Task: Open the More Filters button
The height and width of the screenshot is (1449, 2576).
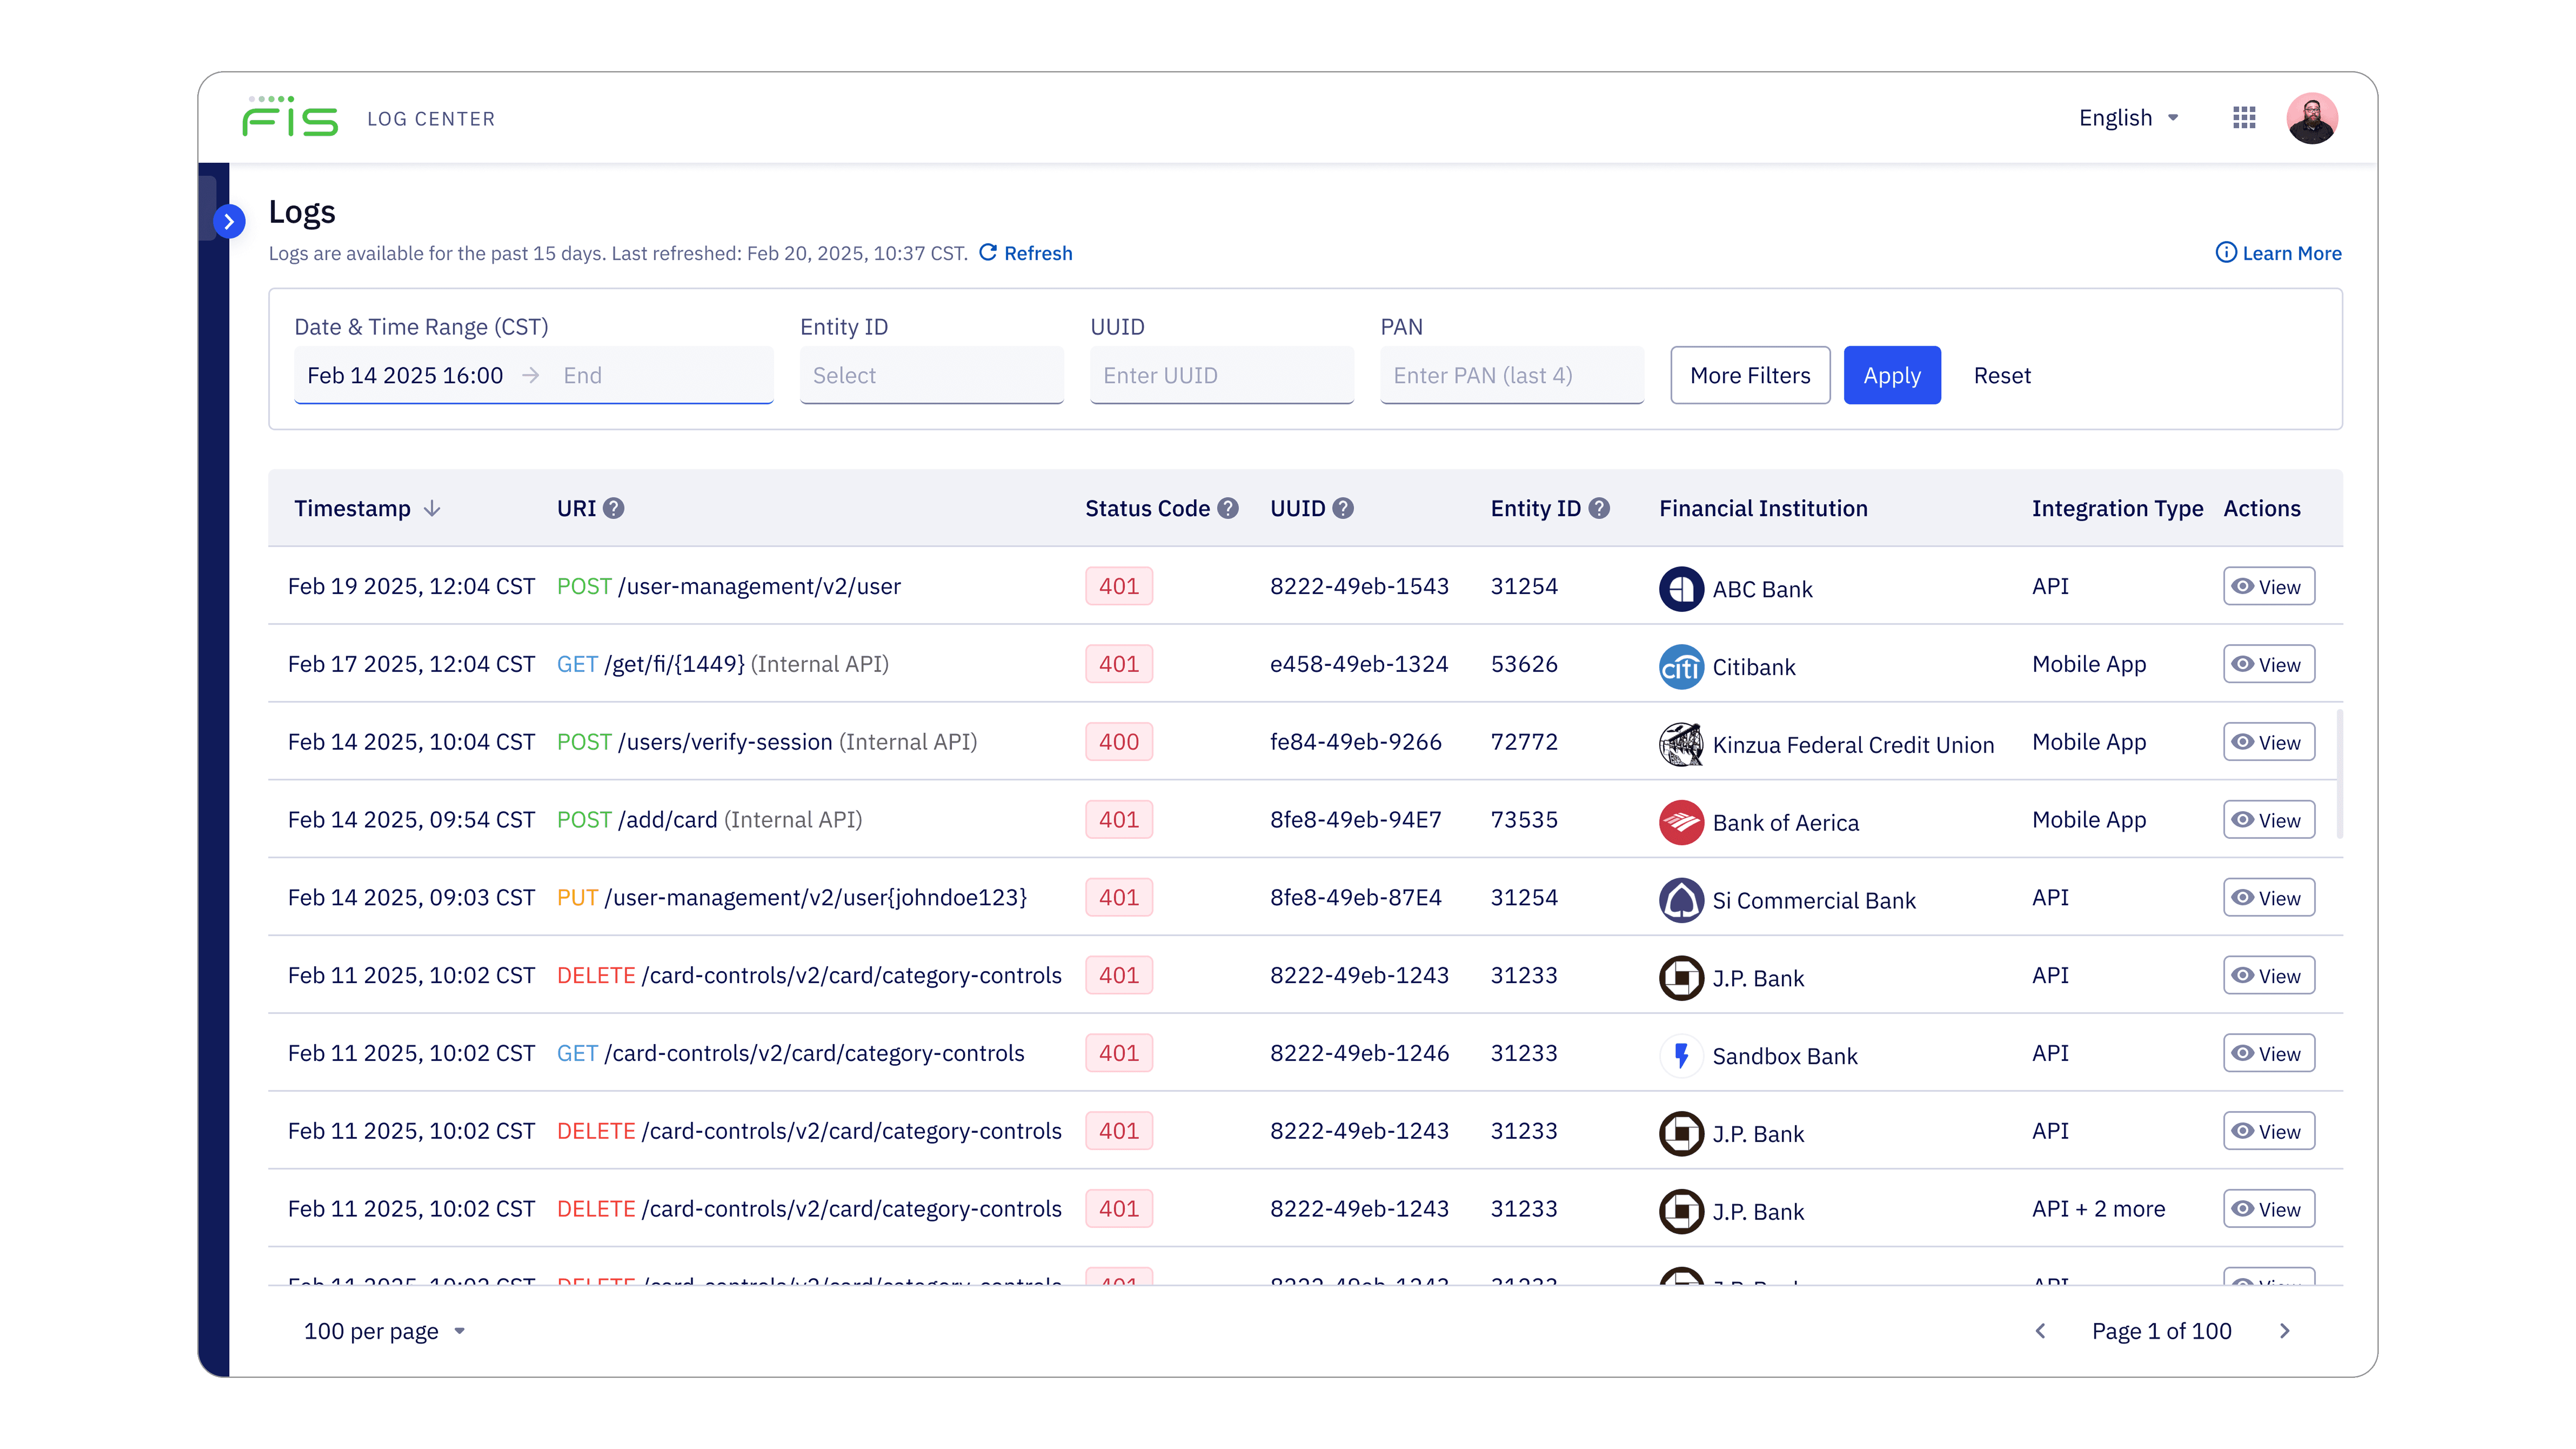Action: point(1749,375)
